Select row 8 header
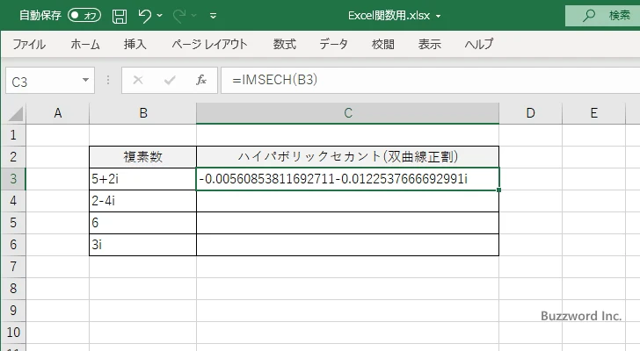 point(13,289)
